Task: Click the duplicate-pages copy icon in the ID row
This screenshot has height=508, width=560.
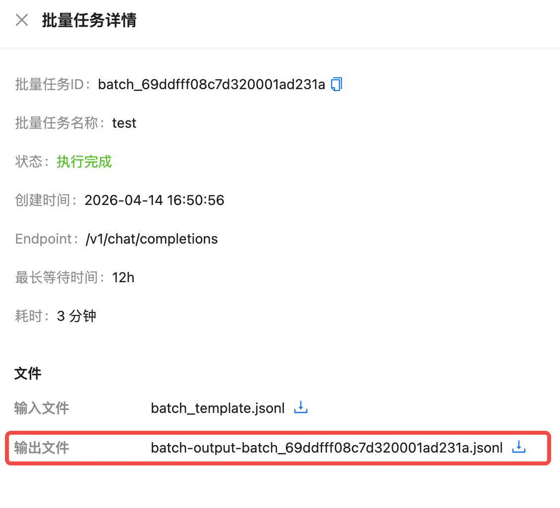Action: tap(336, 84)
